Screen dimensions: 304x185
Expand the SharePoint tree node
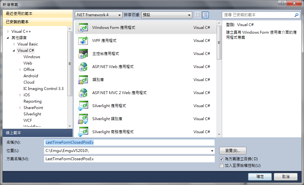tap(20, 108)
